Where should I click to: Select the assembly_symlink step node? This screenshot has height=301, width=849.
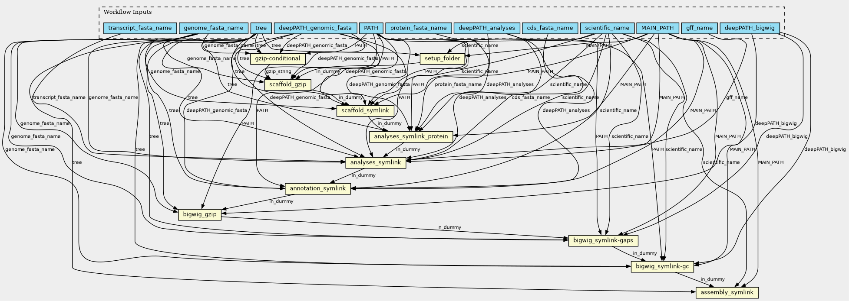coord(727,292)
